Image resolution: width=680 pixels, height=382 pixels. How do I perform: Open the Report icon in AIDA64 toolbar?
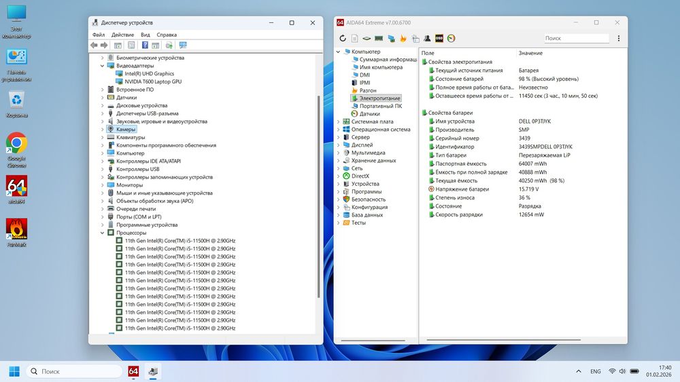click(x=354, y=39)
